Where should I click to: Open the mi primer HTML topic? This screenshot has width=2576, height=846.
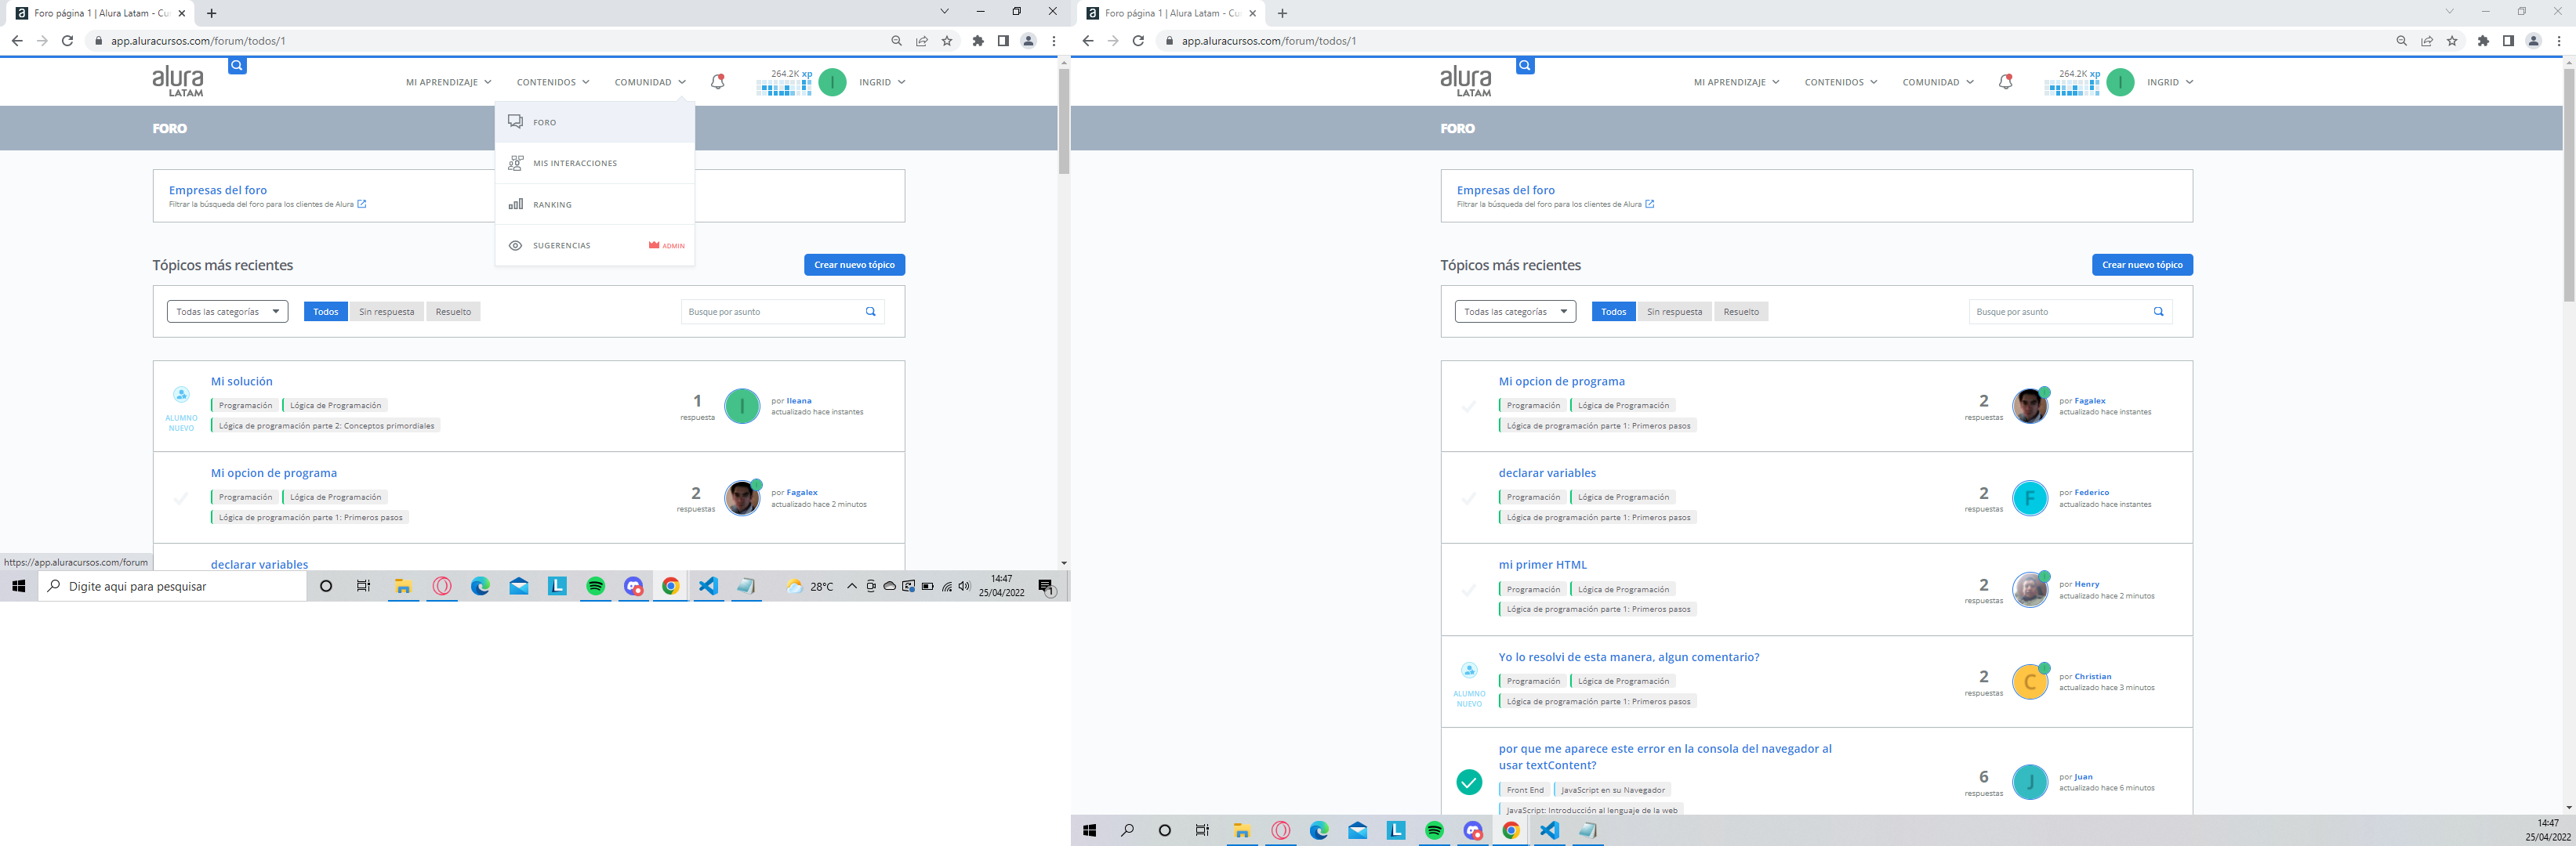click(1542, 566)
